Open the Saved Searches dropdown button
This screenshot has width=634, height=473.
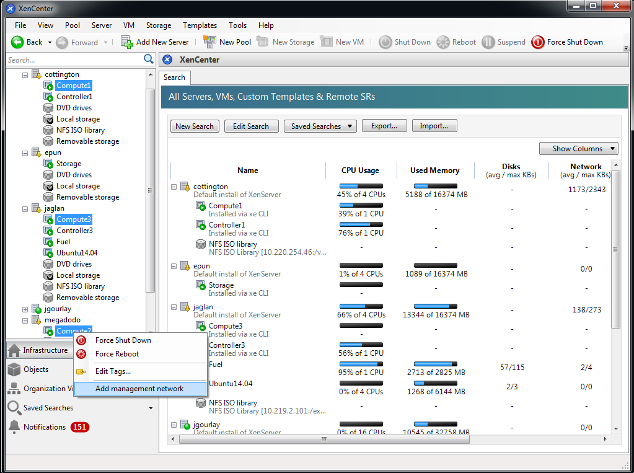coord(320,126)
